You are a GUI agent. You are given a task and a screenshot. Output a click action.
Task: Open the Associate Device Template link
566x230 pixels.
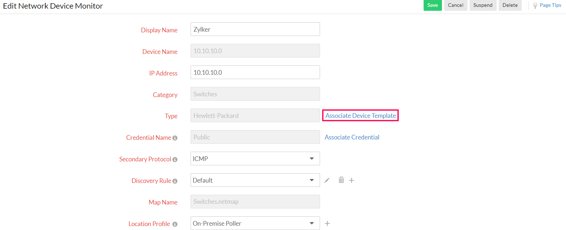[360, 115]
